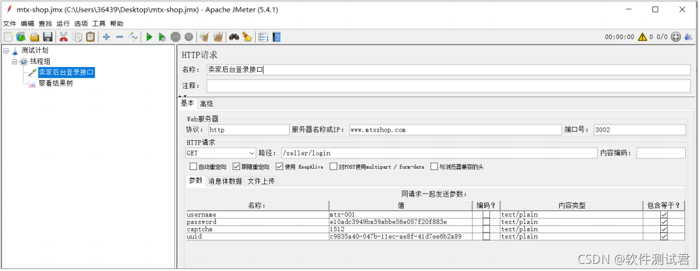Screen dimensions: 700x271
Task: Copy the selected element via toolbar
Action: (77, 37)
